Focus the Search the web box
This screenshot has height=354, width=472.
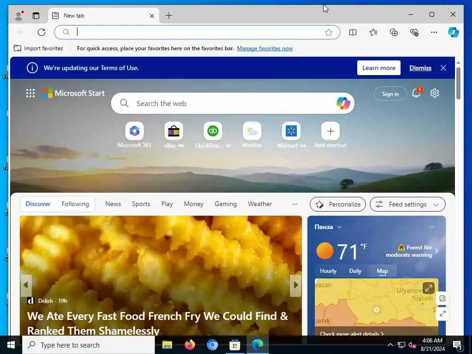[x=233, y=103]
